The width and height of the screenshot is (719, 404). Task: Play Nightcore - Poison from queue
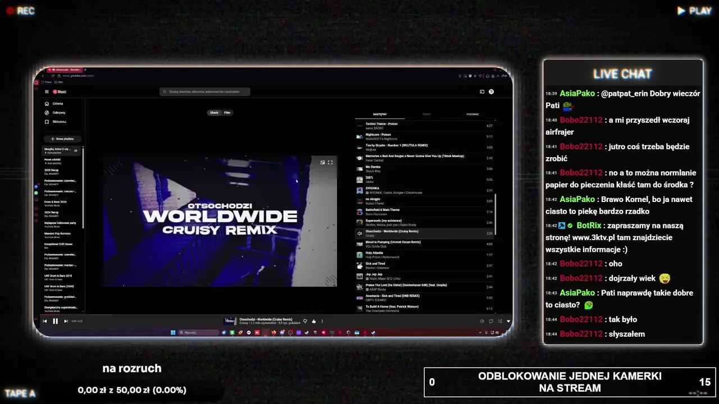[x=425, y=136]
